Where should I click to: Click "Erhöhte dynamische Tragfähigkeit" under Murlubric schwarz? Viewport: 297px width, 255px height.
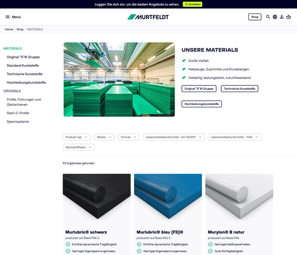pyautogui.click(x=94, y=244)
